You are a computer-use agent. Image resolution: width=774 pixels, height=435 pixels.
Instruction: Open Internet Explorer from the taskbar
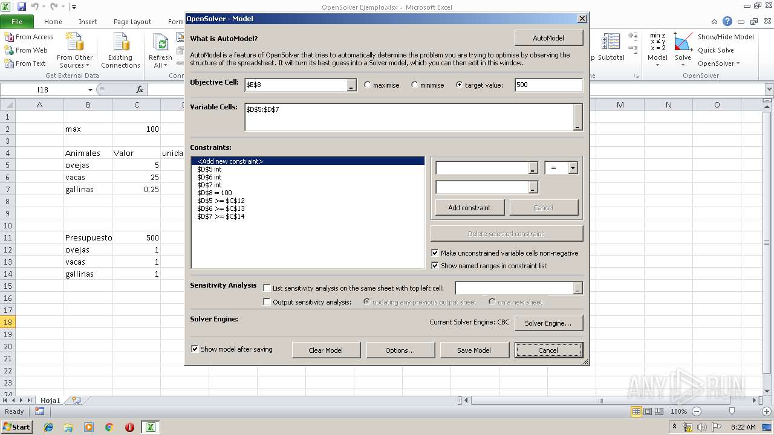point(48,427)
